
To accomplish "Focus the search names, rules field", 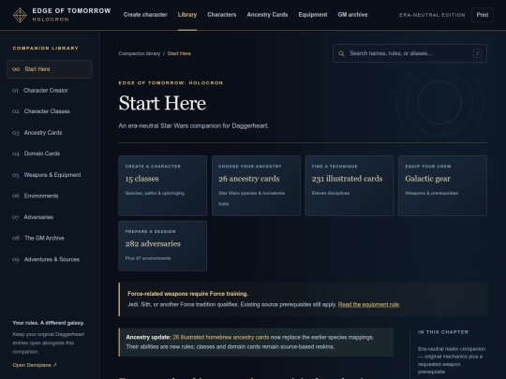I will point(409,53).
